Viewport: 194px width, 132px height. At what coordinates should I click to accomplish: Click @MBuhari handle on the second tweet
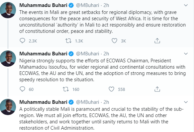click(x=87, y=54)
